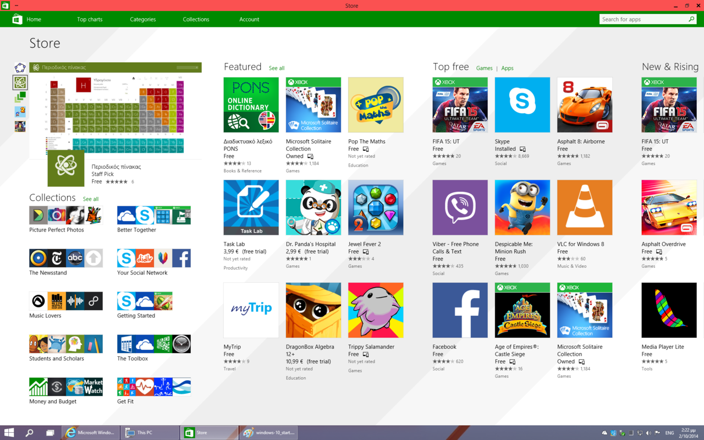Image resolution: width=704 pixels, height=440 pixels.
Task: Click the search magnifier icon
Action: click(691, 19)
